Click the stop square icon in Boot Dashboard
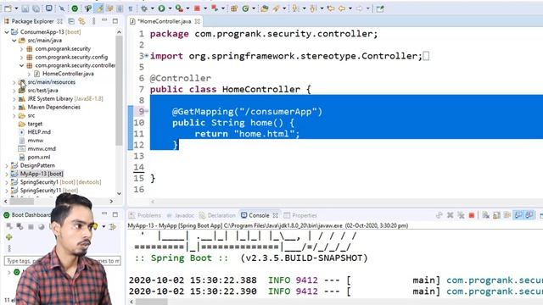543x305 pixels. point(31,227)
